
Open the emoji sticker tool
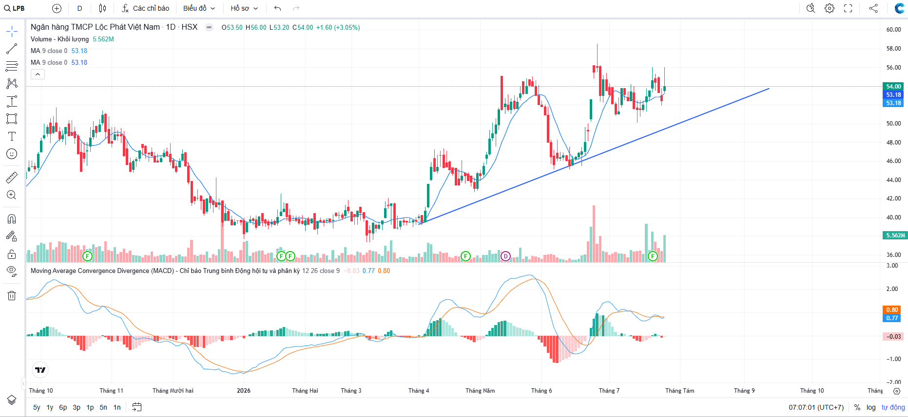click(12, 154)
